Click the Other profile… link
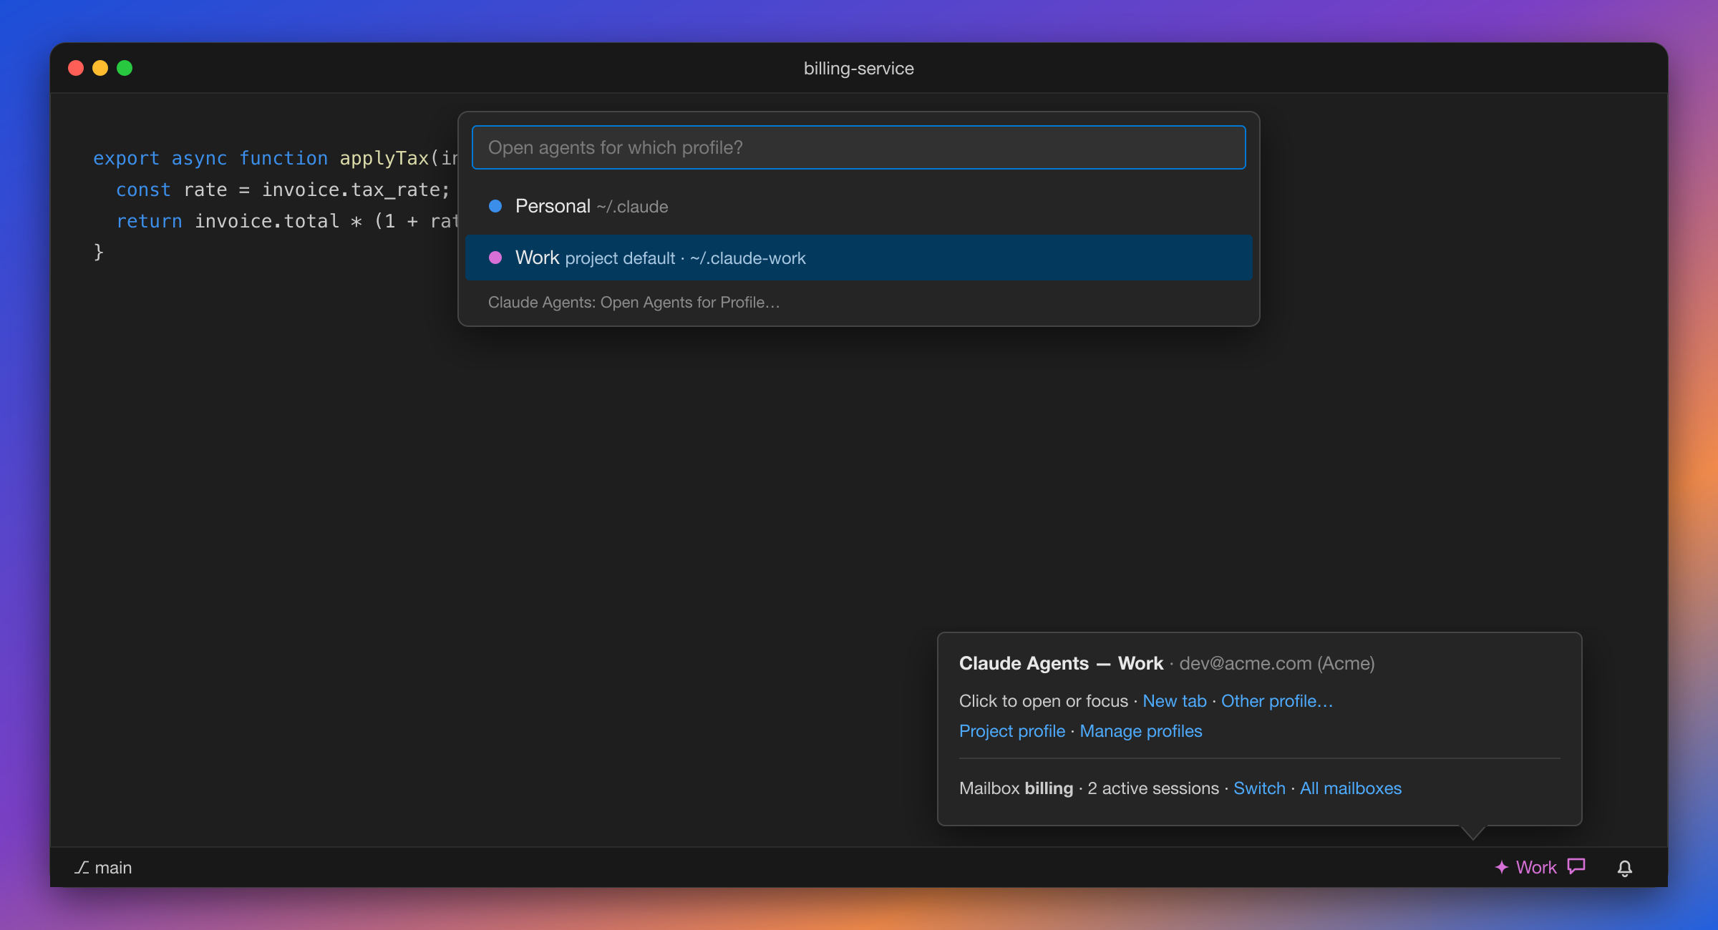The image size is (1718, 930). point(1276,701)
